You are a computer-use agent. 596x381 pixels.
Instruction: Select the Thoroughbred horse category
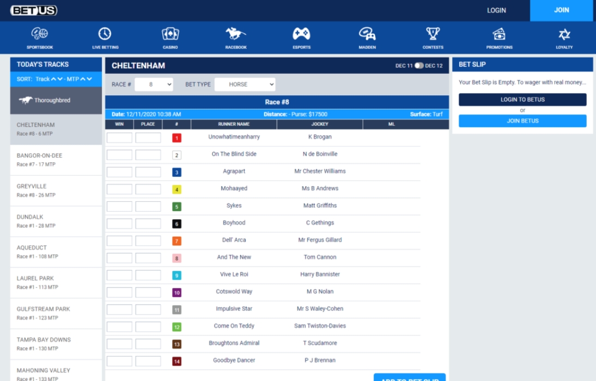pos(56,100)
